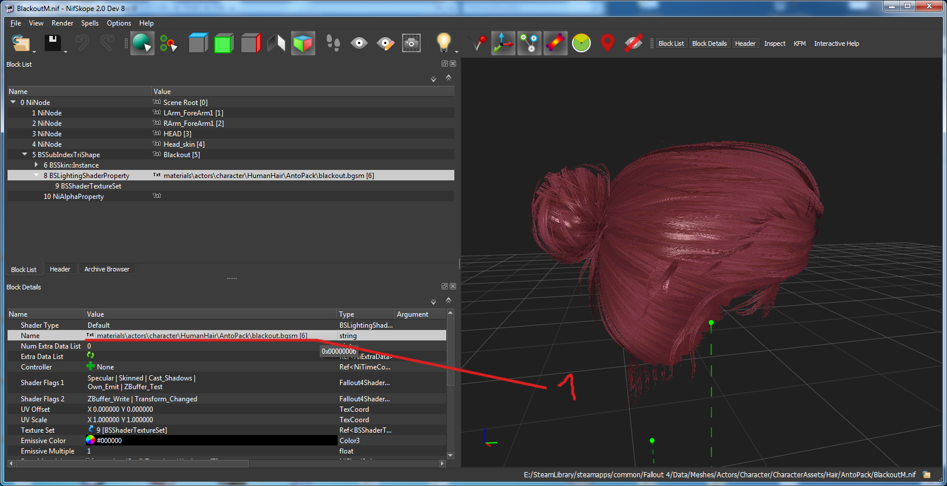This screenshot has width=947, height=486.
Task: Float the Block List panel
Action: click(444, 64)
